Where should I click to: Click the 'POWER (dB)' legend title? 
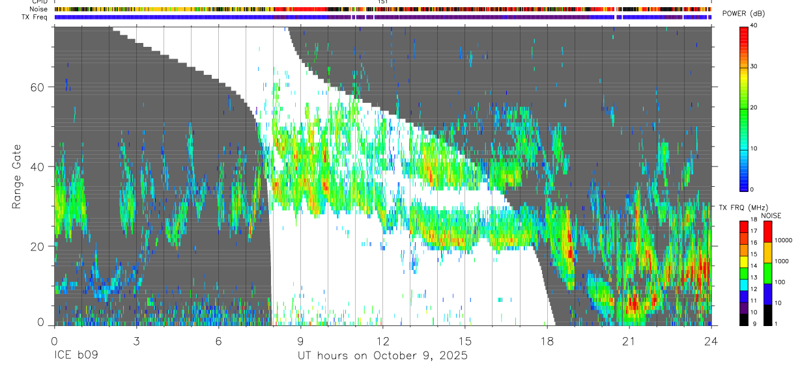(x=743, y=14)
